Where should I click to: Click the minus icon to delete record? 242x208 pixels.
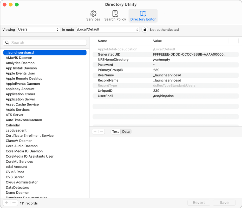(14, 203)
